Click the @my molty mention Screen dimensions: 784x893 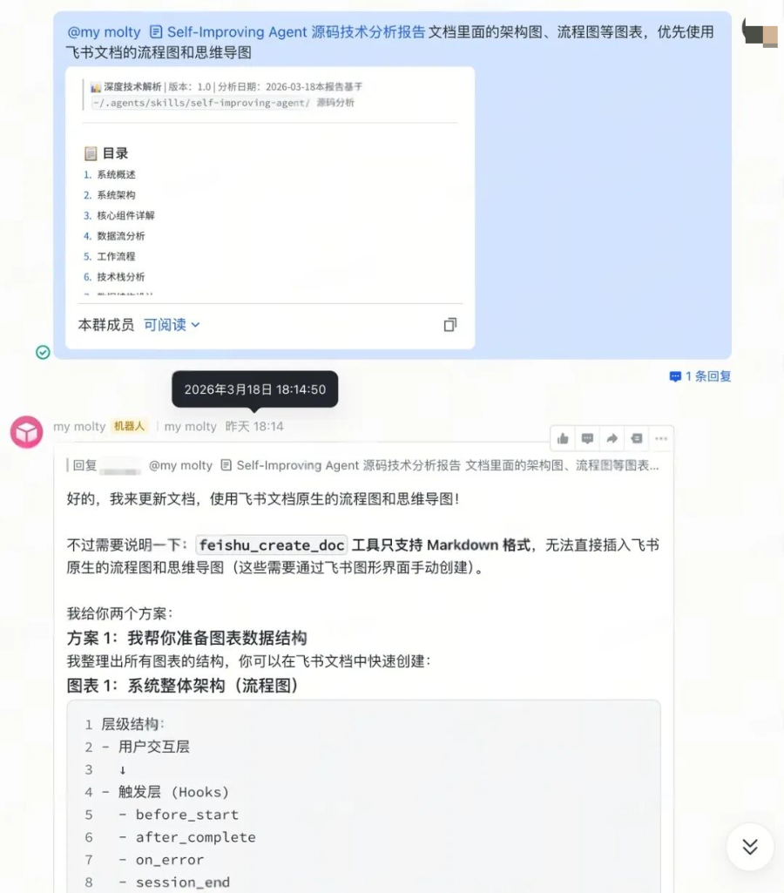pyautogui.click(x=104, y=32)
